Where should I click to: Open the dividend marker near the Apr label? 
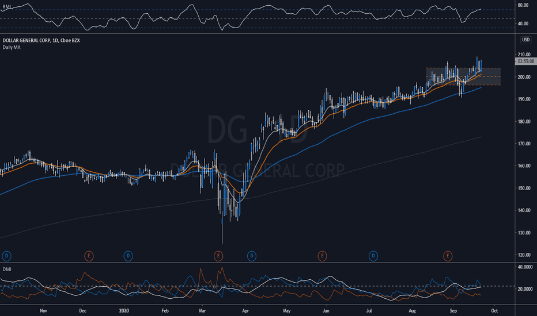pos(252,256)
